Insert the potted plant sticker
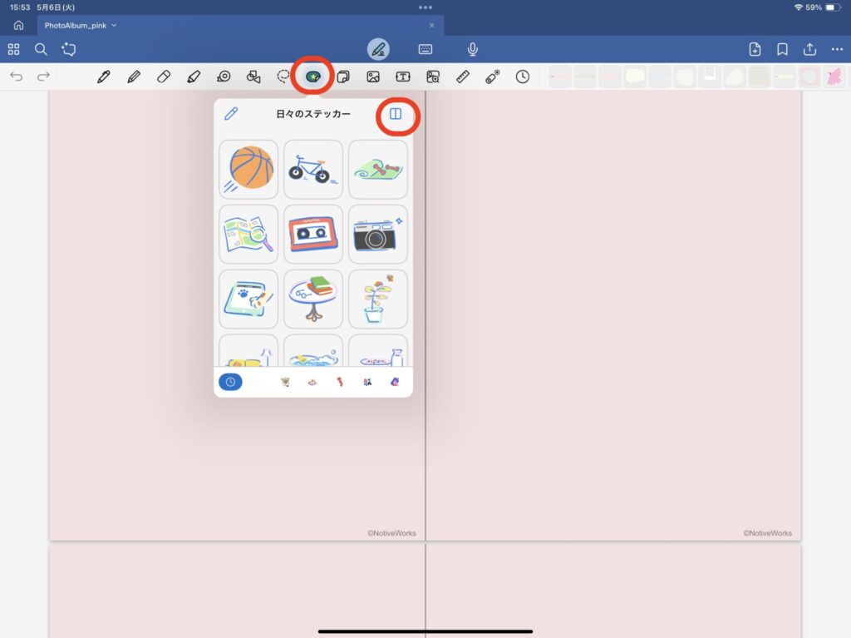 378,299
